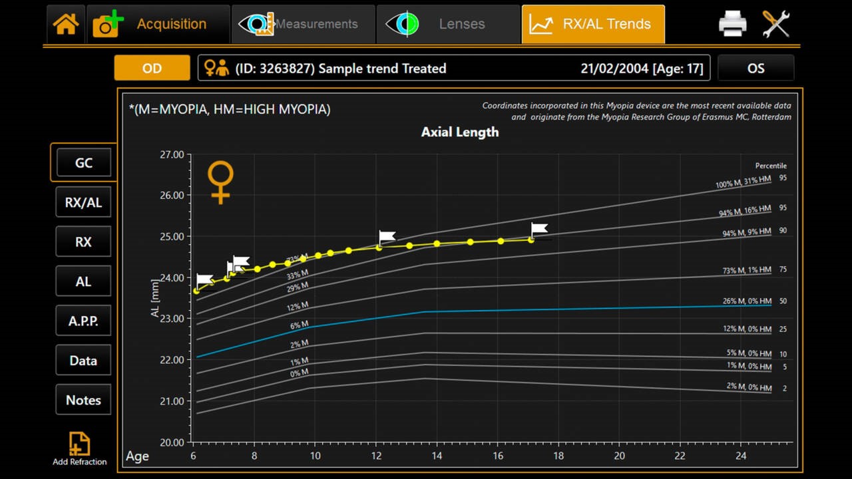Switch to the OS left eye
Screen dimensions: 852x479
[755, 68]
